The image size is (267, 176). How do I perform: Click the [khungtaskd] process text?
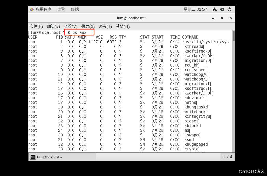pyautogui.click(x=195, y=107)
